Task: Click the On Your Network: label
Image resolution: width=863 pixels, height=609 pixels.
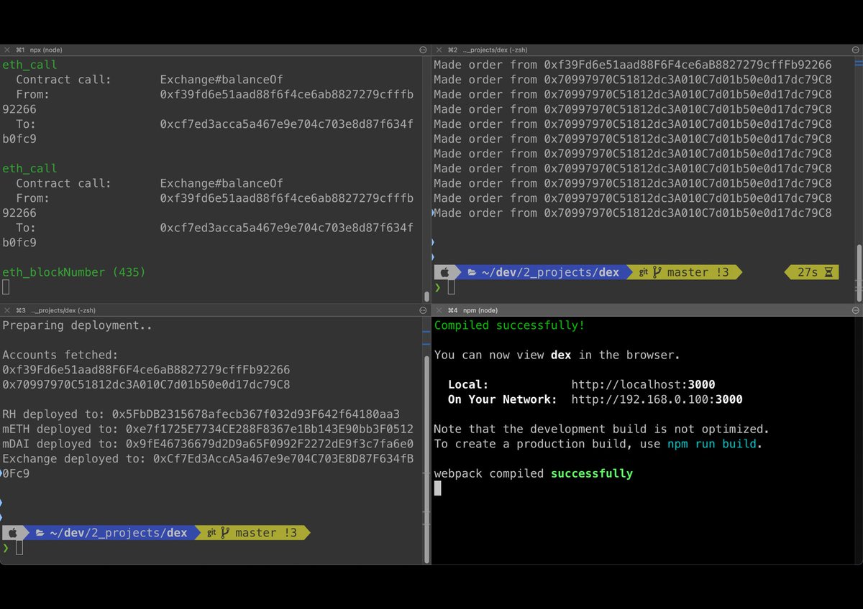Action: pos(502,399)
